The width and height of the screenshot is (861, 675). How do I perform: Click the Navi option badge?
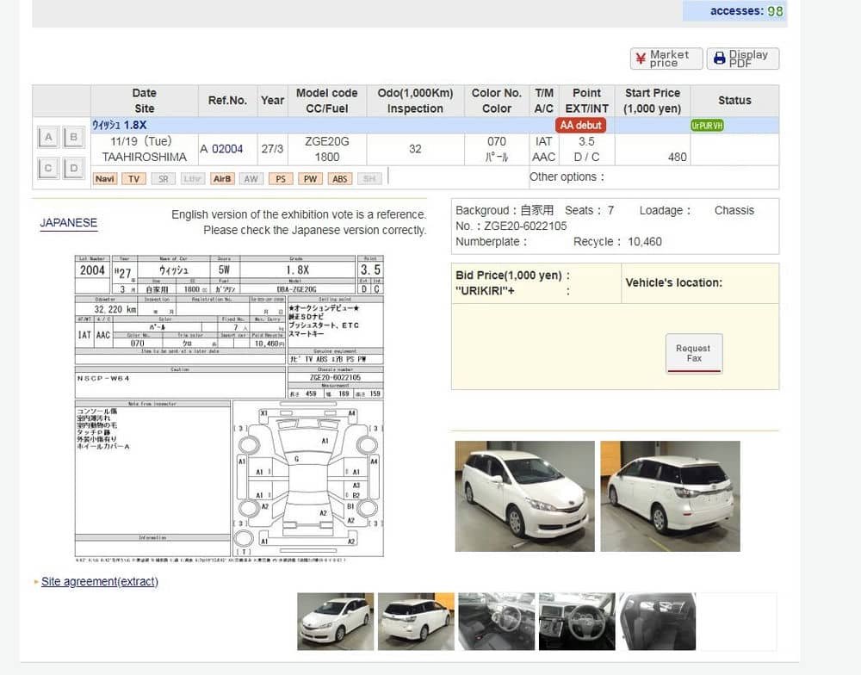coord(105,179)
